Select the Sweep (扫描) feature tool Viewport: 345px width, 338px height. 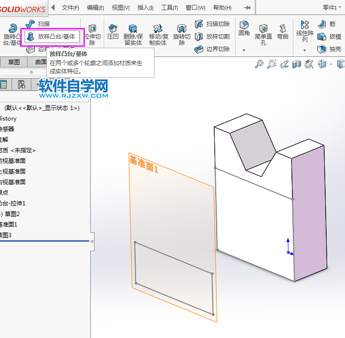pos(38,24)
